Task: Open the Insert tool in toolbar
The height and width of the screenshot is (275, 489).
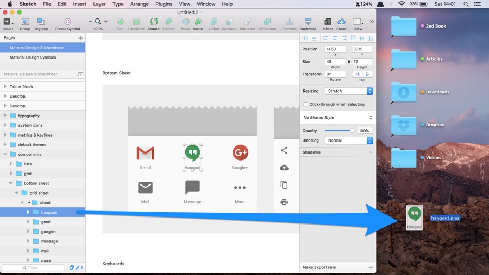Action: point(8,24)
